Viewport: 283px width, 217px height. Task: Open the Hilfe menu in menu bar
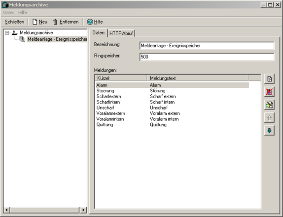pyautogui.click(x=23, y=13)
